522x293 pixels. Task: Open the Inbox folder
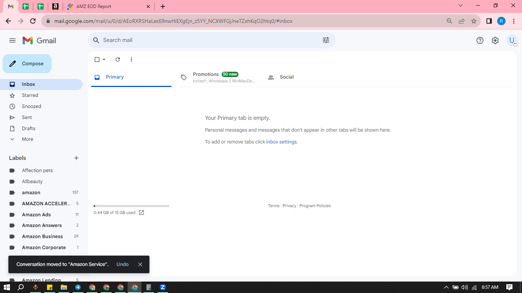point(41,84)
